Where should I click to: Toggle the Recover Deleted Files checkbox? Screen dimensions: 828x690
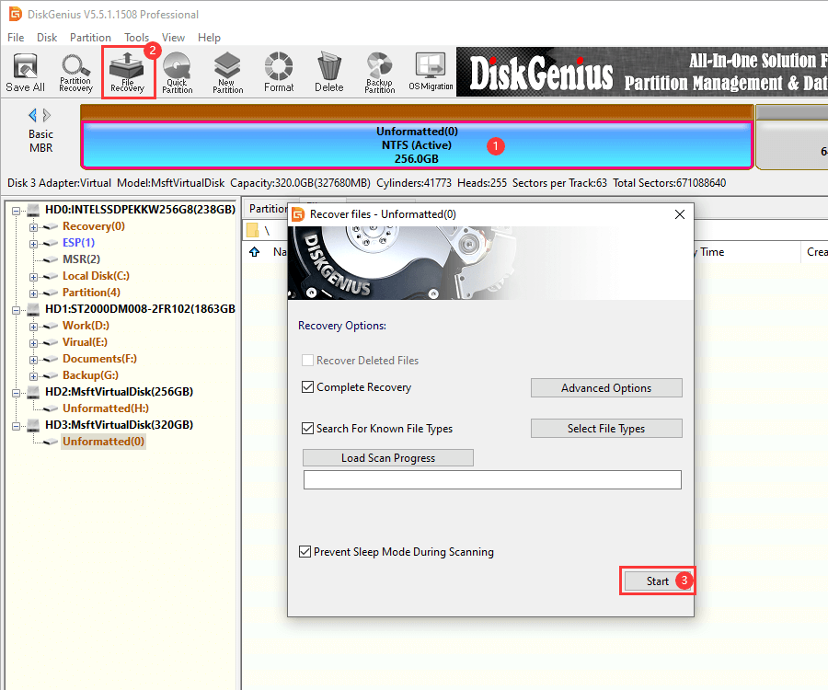tap(307, 360)
